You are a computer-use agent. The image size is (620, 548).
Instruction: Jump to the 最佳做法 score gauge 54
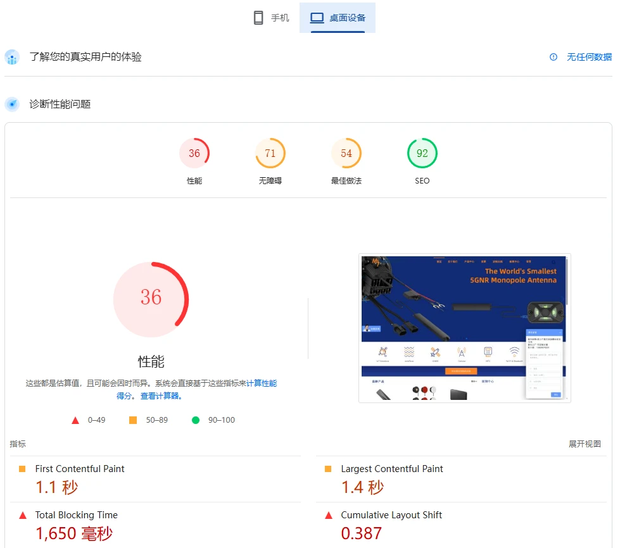click(x=346, y=154)
